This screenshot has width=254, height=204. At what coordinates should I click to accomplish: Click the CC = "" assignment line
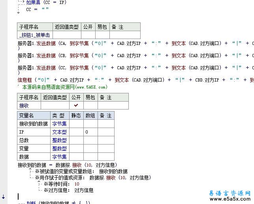click(x=37, y=9)
